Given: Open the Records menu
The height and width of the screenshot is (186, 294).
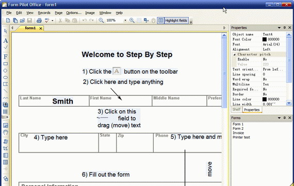Looking at the screenshot, I should [x=44, y=13].
